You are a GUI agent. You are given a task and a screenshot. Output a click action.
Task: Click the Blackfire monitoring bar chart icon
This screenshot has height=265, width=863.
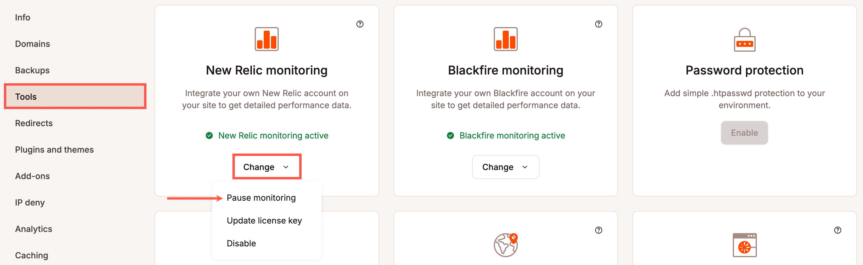click(x=505, y=39)
